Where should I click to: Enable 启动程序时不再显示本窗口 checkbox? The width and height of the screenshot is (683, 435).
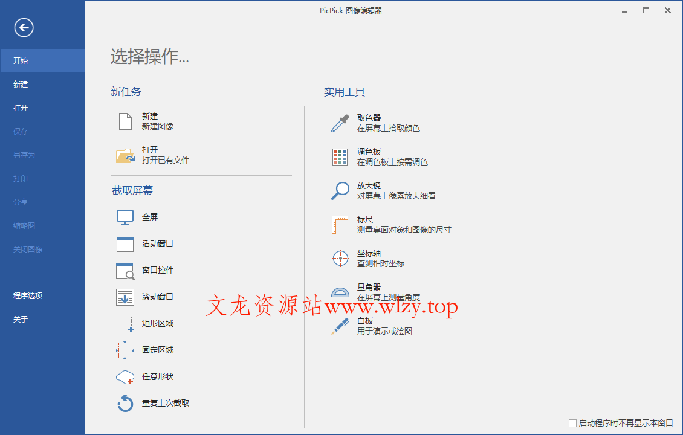pyautogui.click(x=572, y=424)
